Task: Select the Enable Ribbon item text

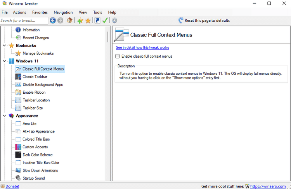Action: (34, 92)
